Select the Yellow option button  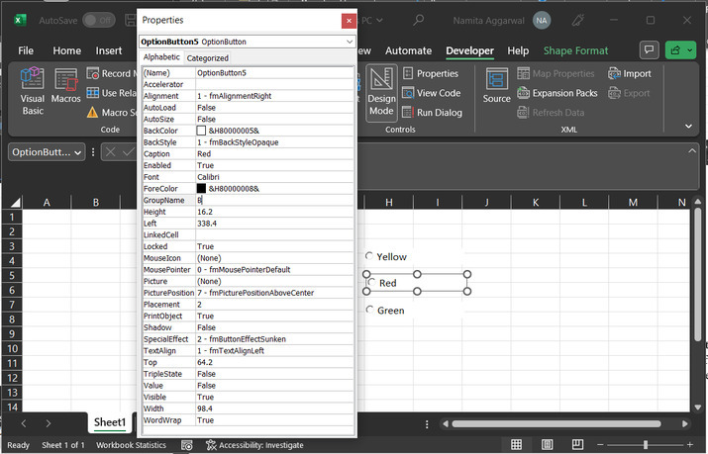(x=369, y=256)
